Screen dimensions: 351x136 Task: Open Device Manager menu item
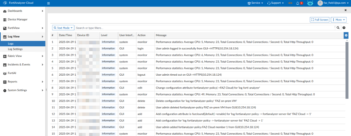(x=18, y=19)
